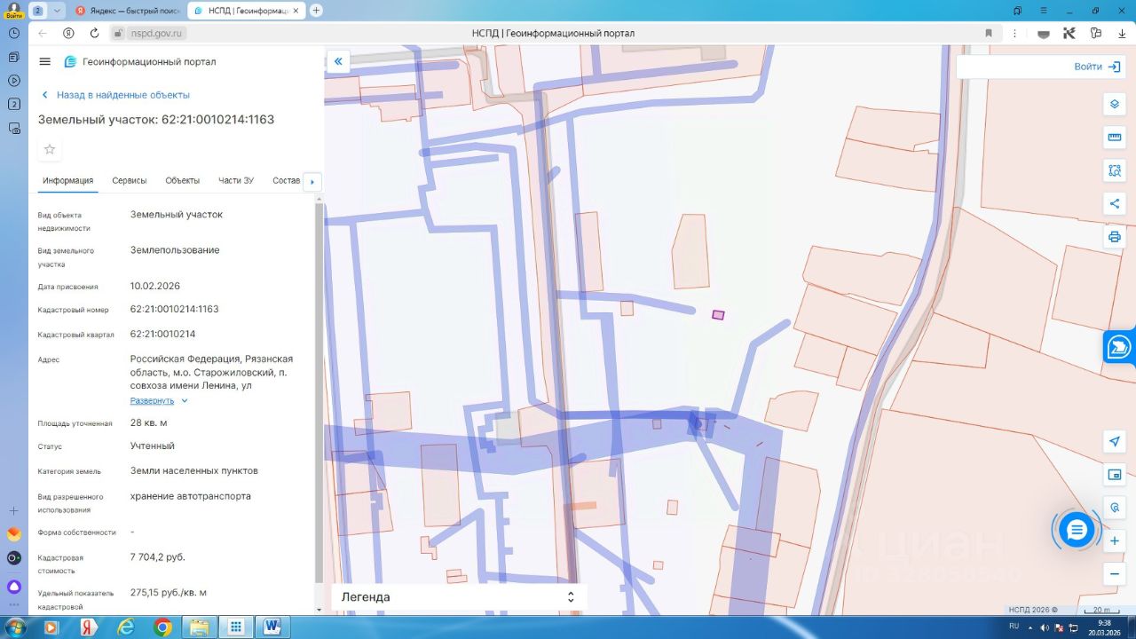Switch to the Объекты tab
The width and height of the screenshot is (1136, 639).
pyautogui.click(x=183, y=181)
